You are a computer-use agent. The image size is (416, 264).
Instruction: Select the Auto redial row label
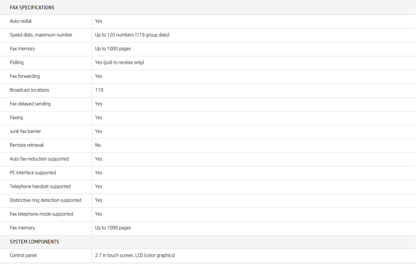tap(21, 21)
